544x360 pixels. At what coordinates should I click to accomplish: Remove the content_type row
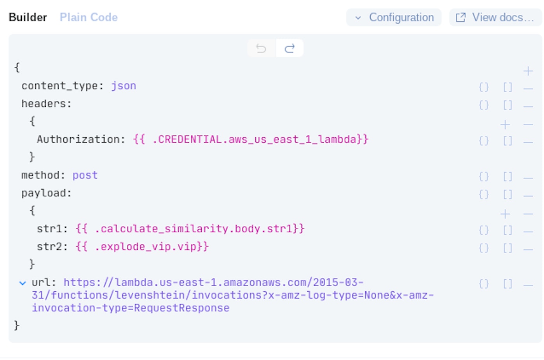pos(528,89)
